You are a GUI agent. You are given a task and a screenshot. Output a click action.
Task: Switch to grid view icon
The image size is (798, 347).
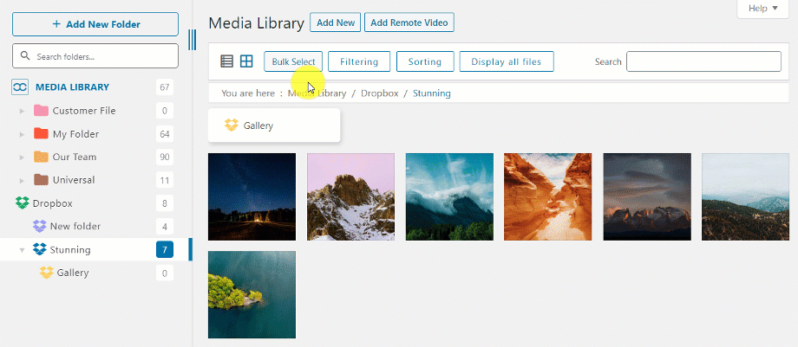(x=246, y=61)
